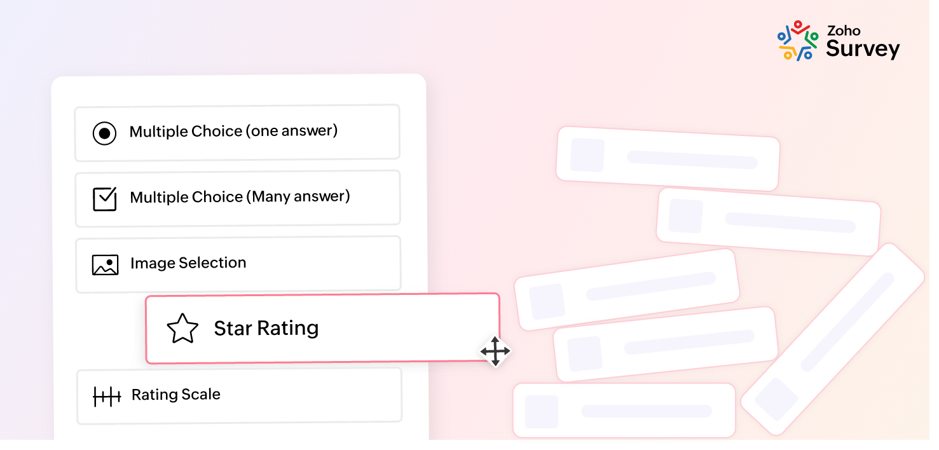Click the text bar in bottommost blank card
This screenshot has height=450, width=939.
646,411
